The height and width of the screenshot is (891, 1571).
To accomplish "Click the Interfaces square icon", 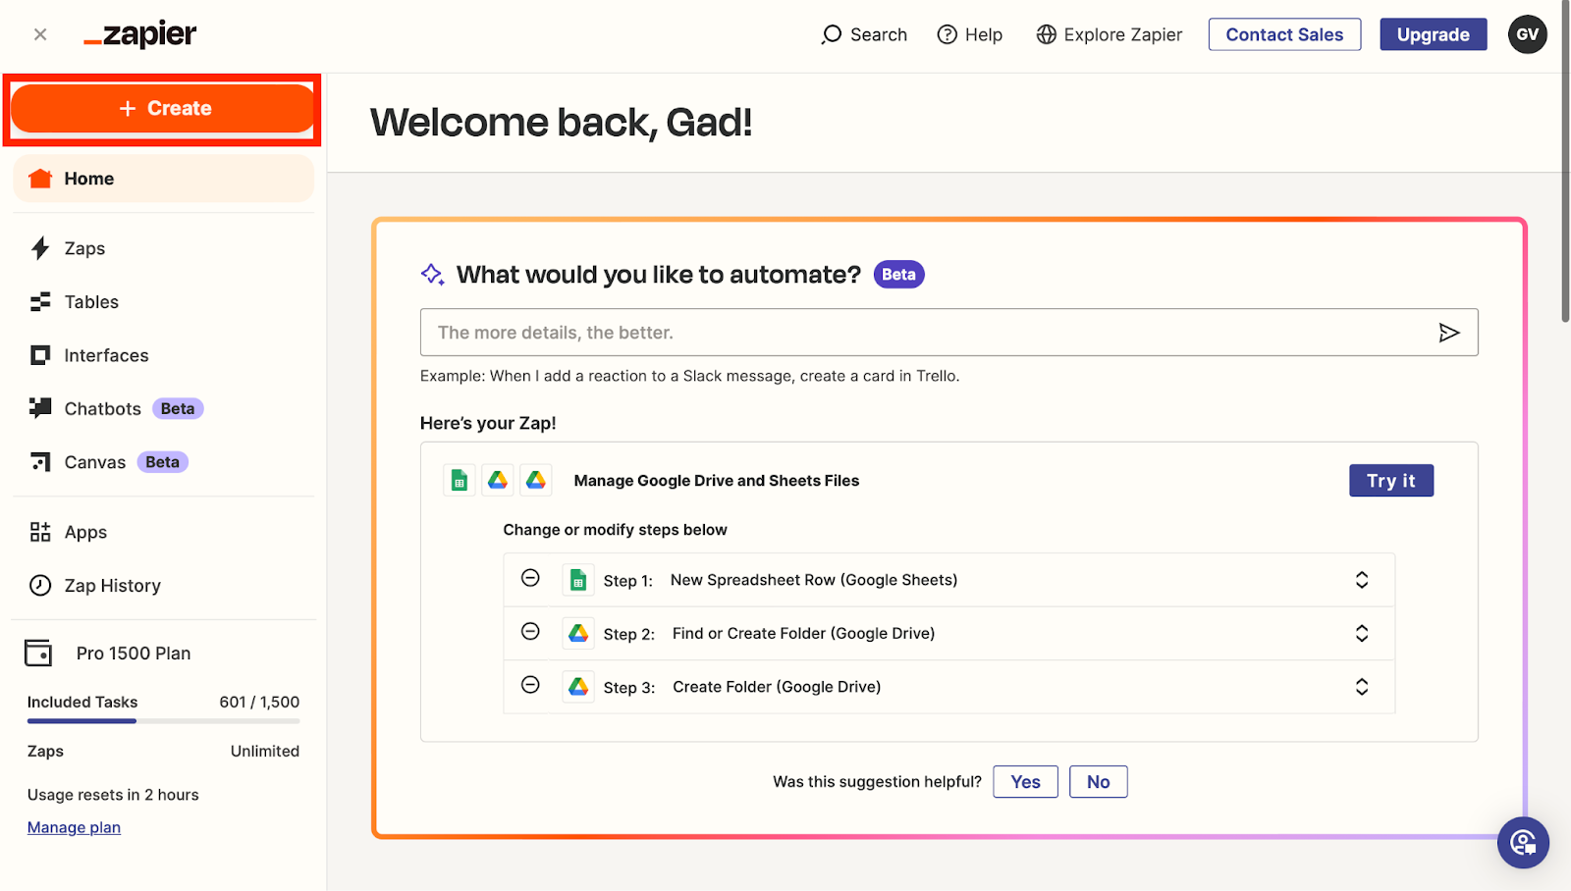I will (x=40, y=355).
